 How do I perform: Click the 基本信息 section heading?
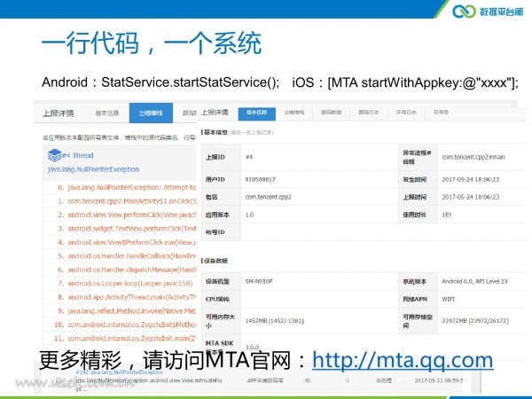tap(215, 132)
